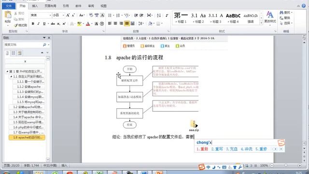Toggle Superscript formatting
Screen dimensions: 309x174
[x=64, y=24]
